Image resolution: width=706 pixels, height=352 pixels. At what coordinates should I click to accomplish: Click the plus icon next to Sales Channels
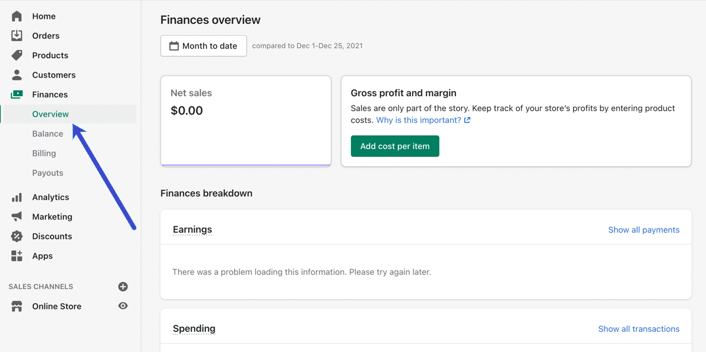pyautogui.click(x=123, y=286)
